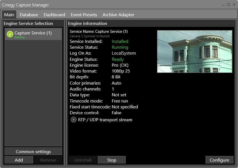238x168 pixels.
Task: Minimize the Cinegy Capture Manager window
Action: coord(223,5)
